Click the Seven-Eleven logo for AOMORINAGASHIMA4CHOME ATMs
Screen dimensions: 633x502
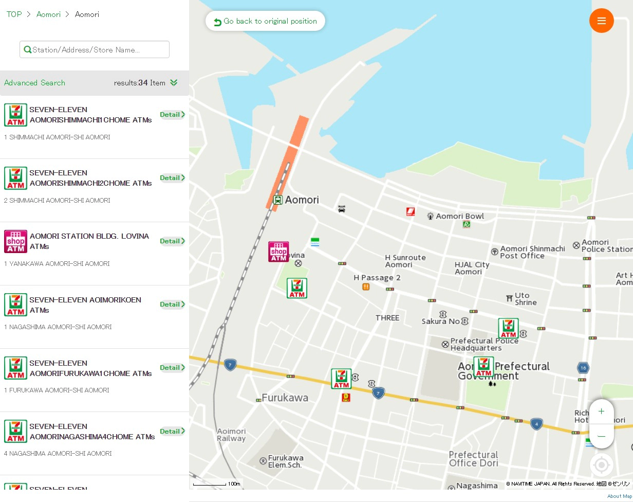coord(15,431)
